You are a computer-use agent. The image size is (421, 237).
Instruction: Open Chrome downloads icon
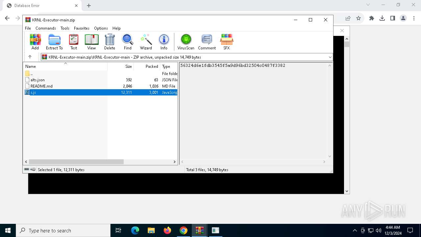pyautogui.click(x=382, y=18)
